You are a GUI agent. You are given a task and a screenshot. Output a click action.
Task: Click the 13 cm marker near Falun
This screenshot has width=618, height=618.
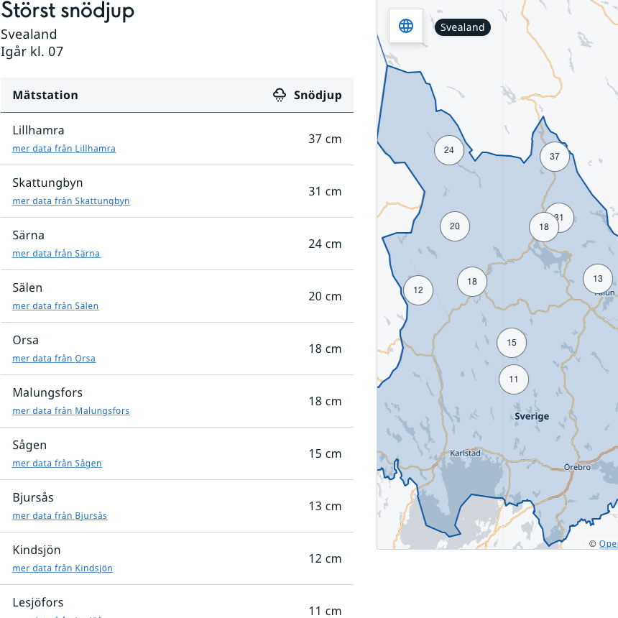(x=598, y=279)
